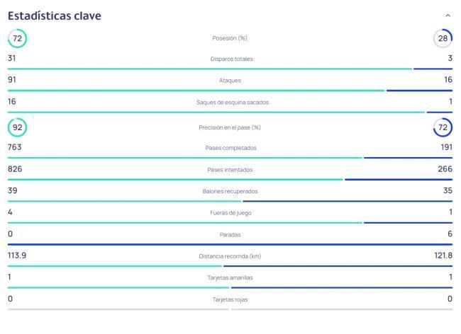Click the 72 possession circle indicator
This screenshot has height=334, width=461.
point(17,38)
